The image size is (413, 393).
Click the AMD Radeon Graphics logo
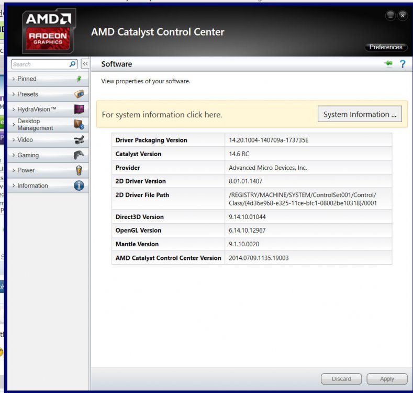pos(49,31)
